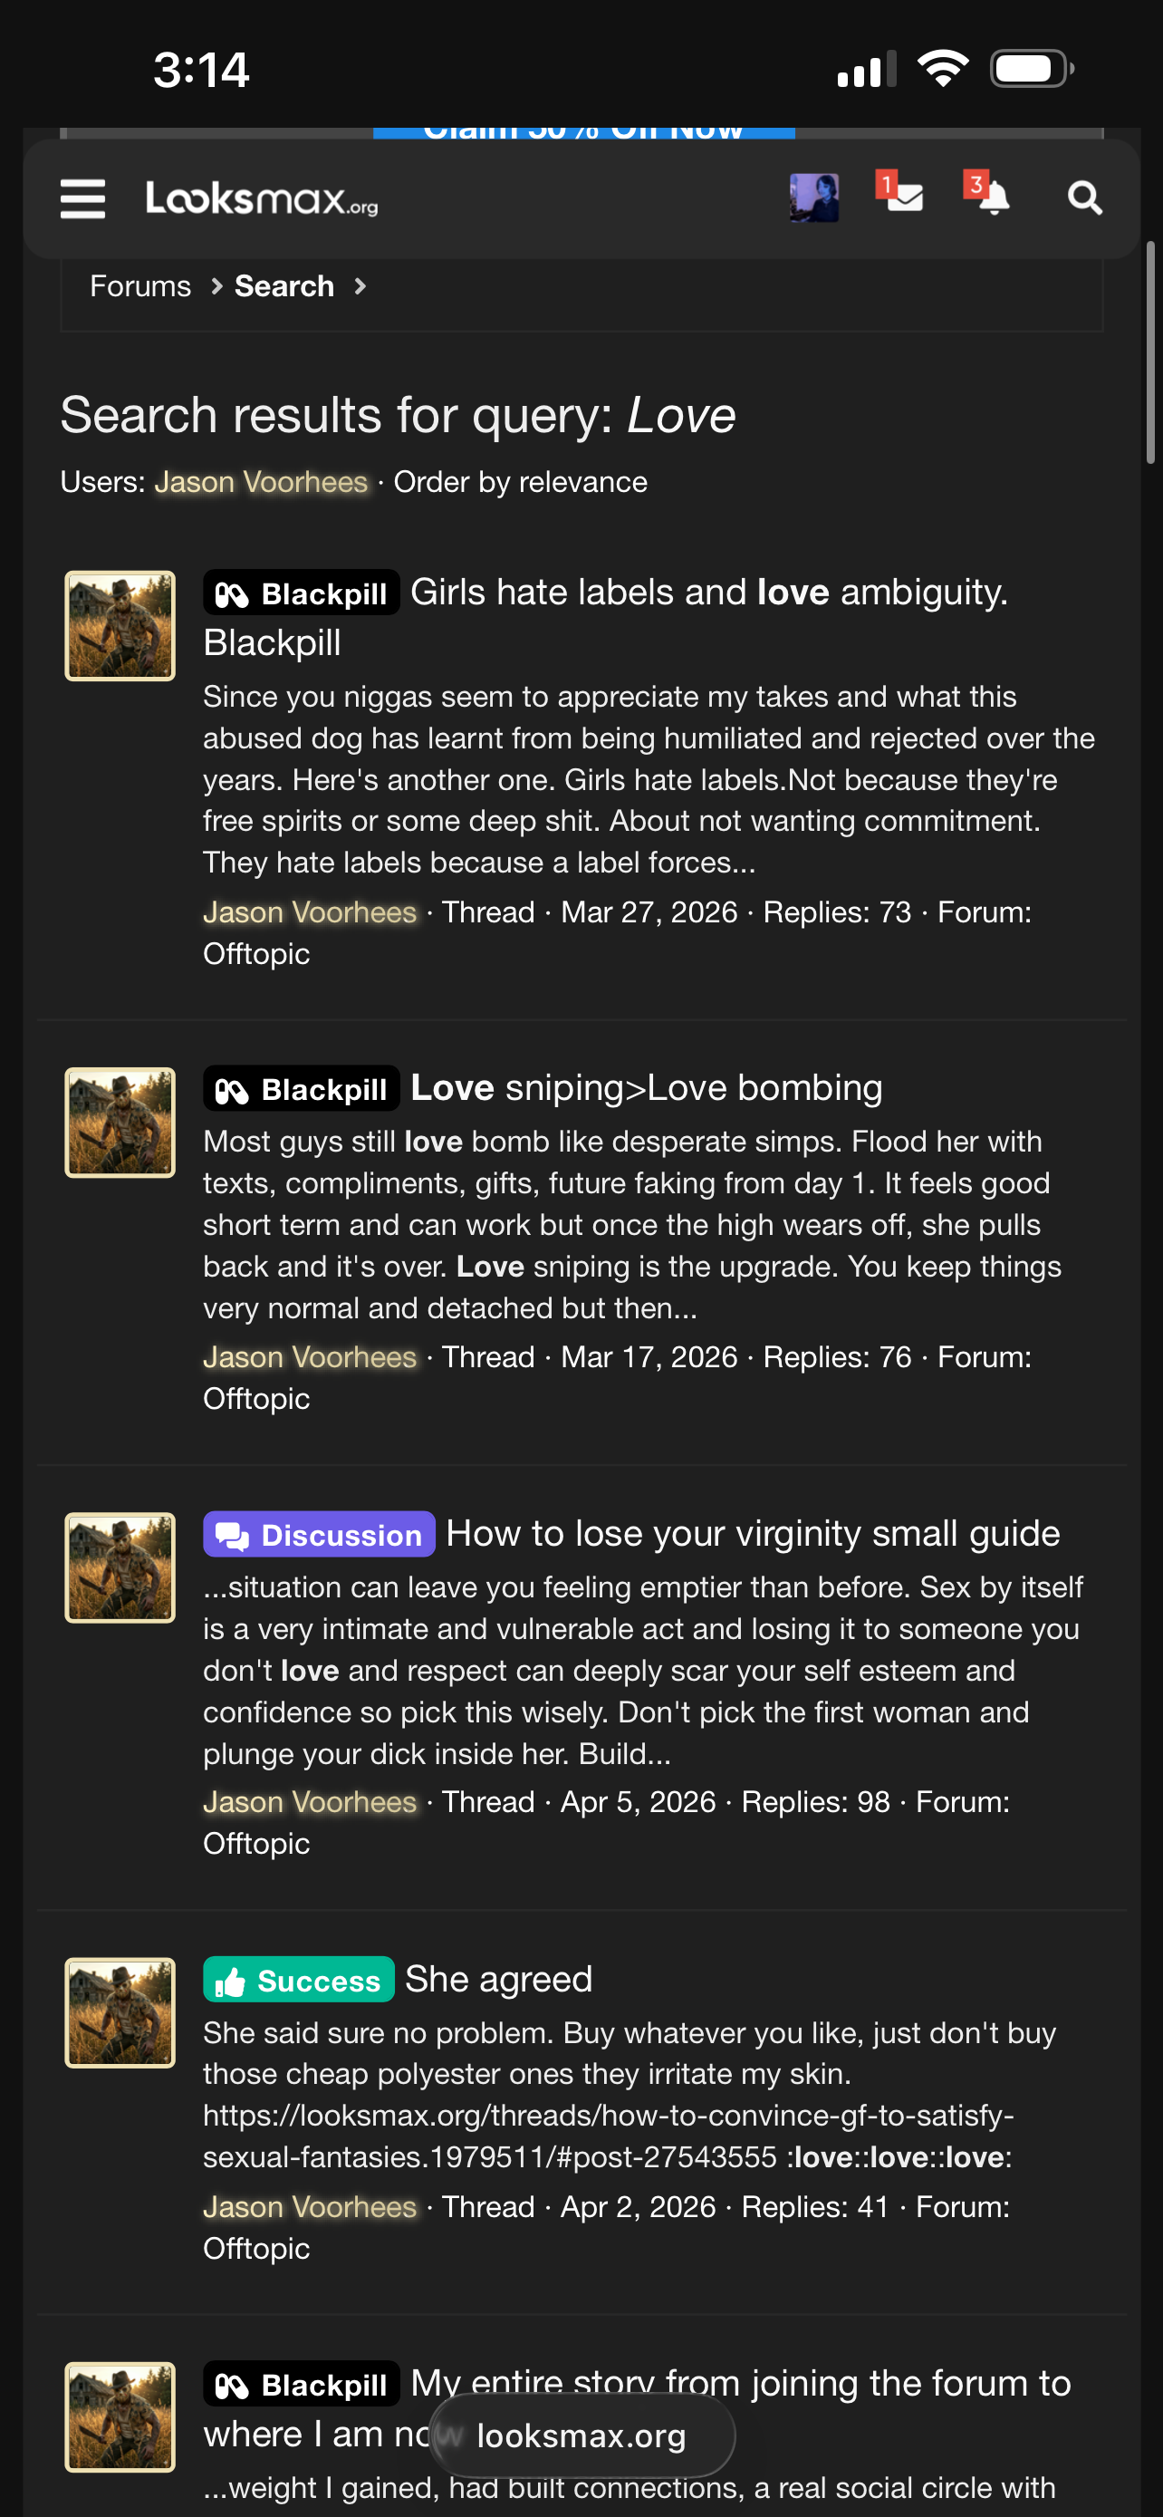The height and width of the screenshot is (2517, 1163).
Task: Tap the Looksmax.org logo
Action: 262,199
